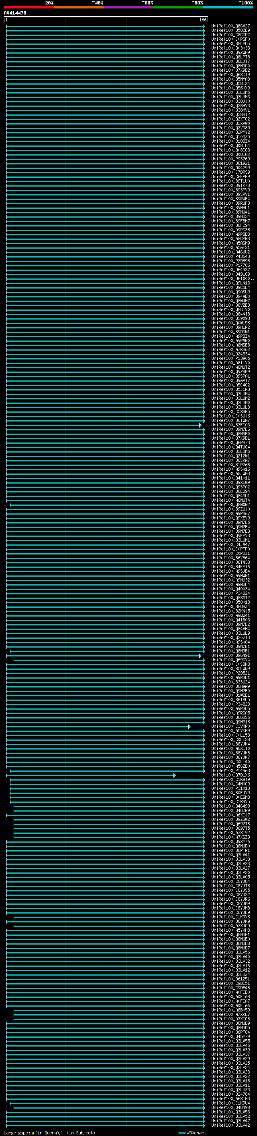Click hit label UniRef100_P34824
The height and width of the screenshot is (1136, 257).
(230, 594)
